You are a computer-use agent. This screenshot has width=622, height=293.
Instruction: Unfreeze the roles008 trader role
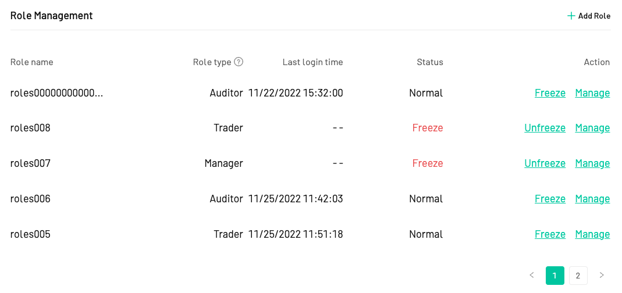click(545, 128)
